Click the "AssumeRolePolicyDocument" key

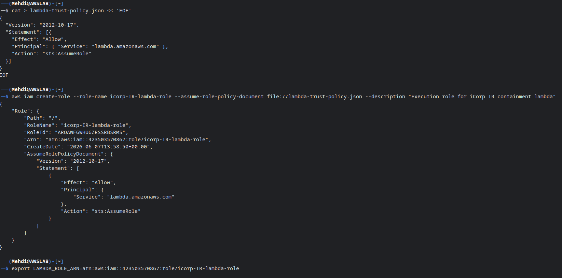(64, 154)
